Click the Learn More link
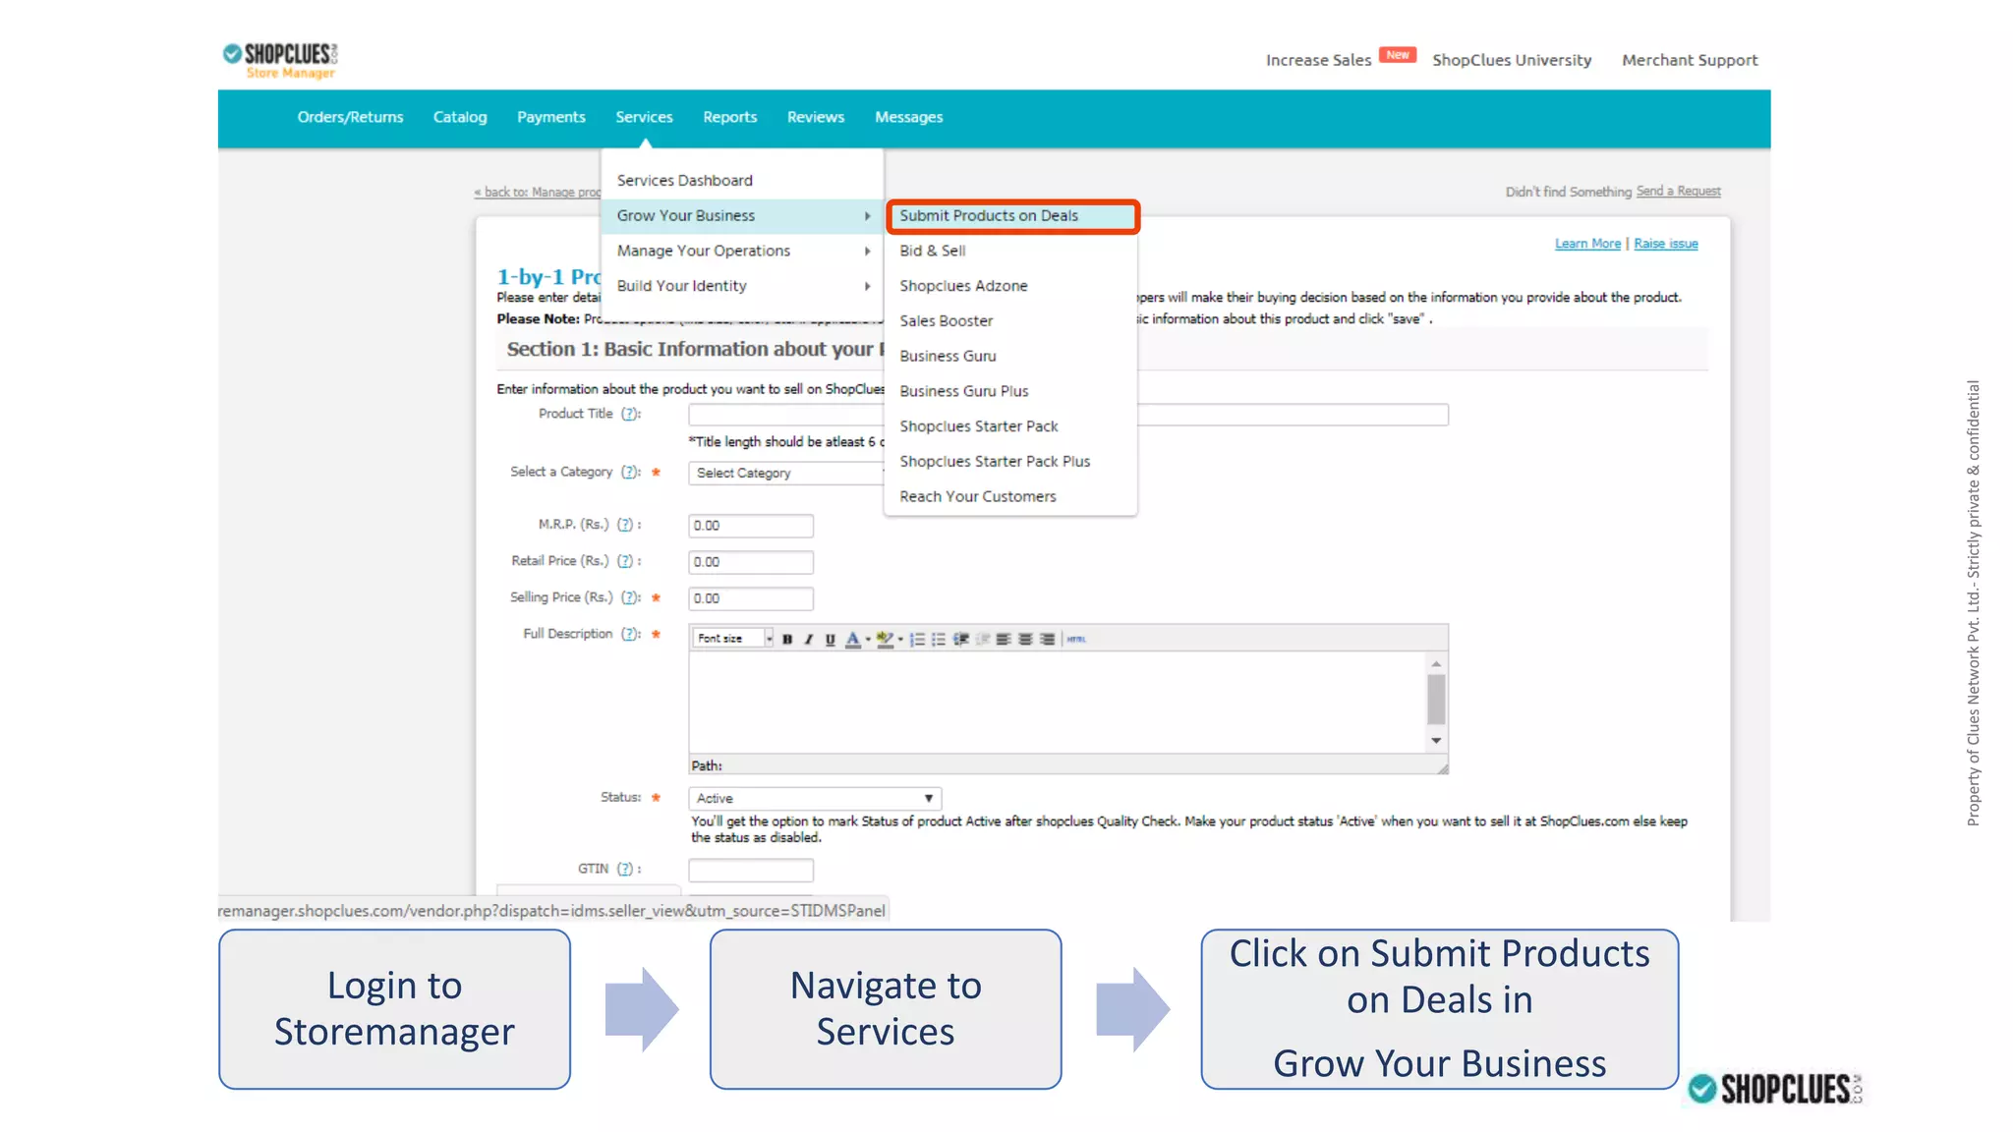Image resolution: width=2013 pixels, height=1132 pixels. pos(1587,244)
